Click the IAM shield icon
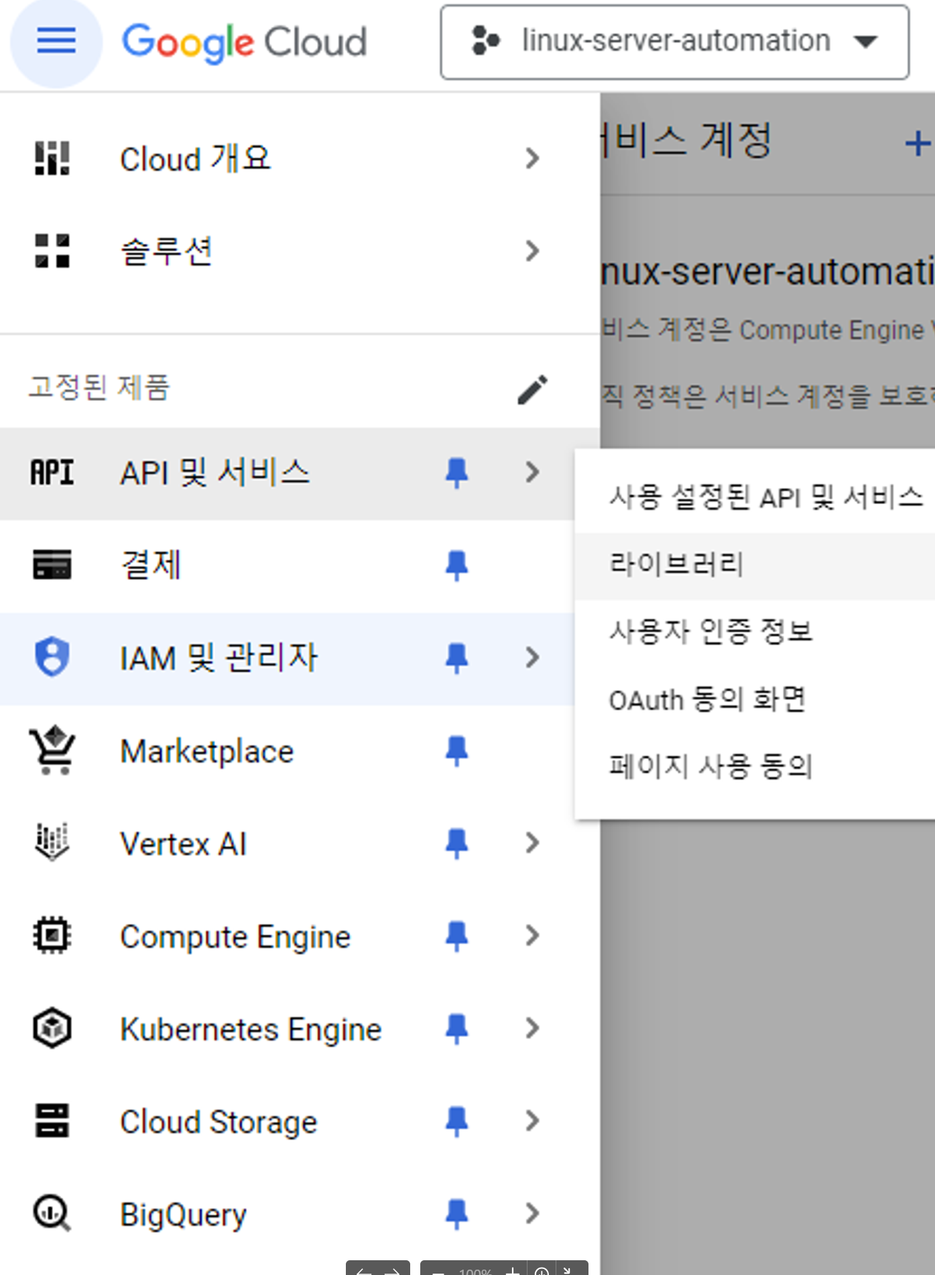 (x=52, y=657)
